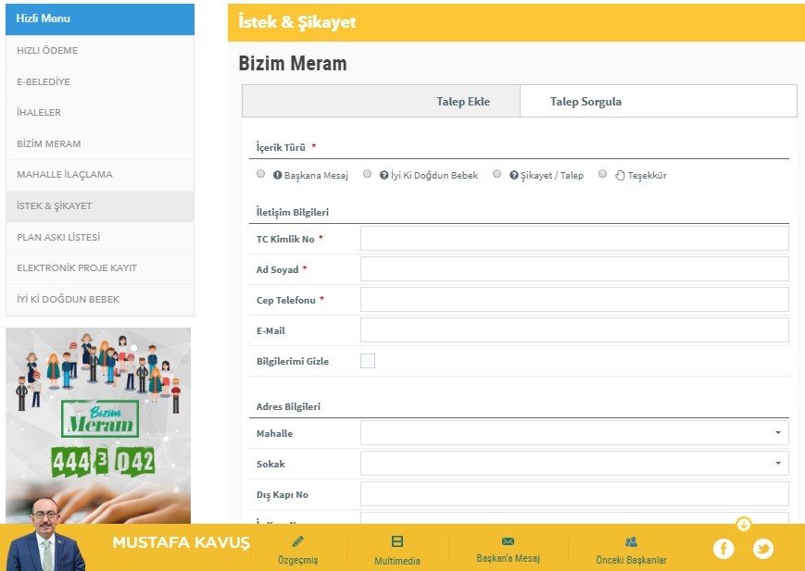Select the Talep Ekle tab
Image resolution: width=805 pixels, height=571 pixels.
[x=463, y=102]
